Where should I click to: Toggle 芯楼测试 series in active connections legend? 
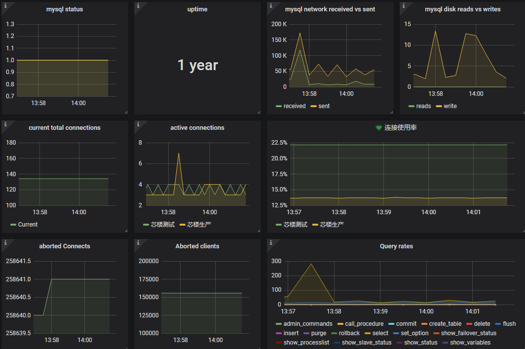tap(162, 225)
